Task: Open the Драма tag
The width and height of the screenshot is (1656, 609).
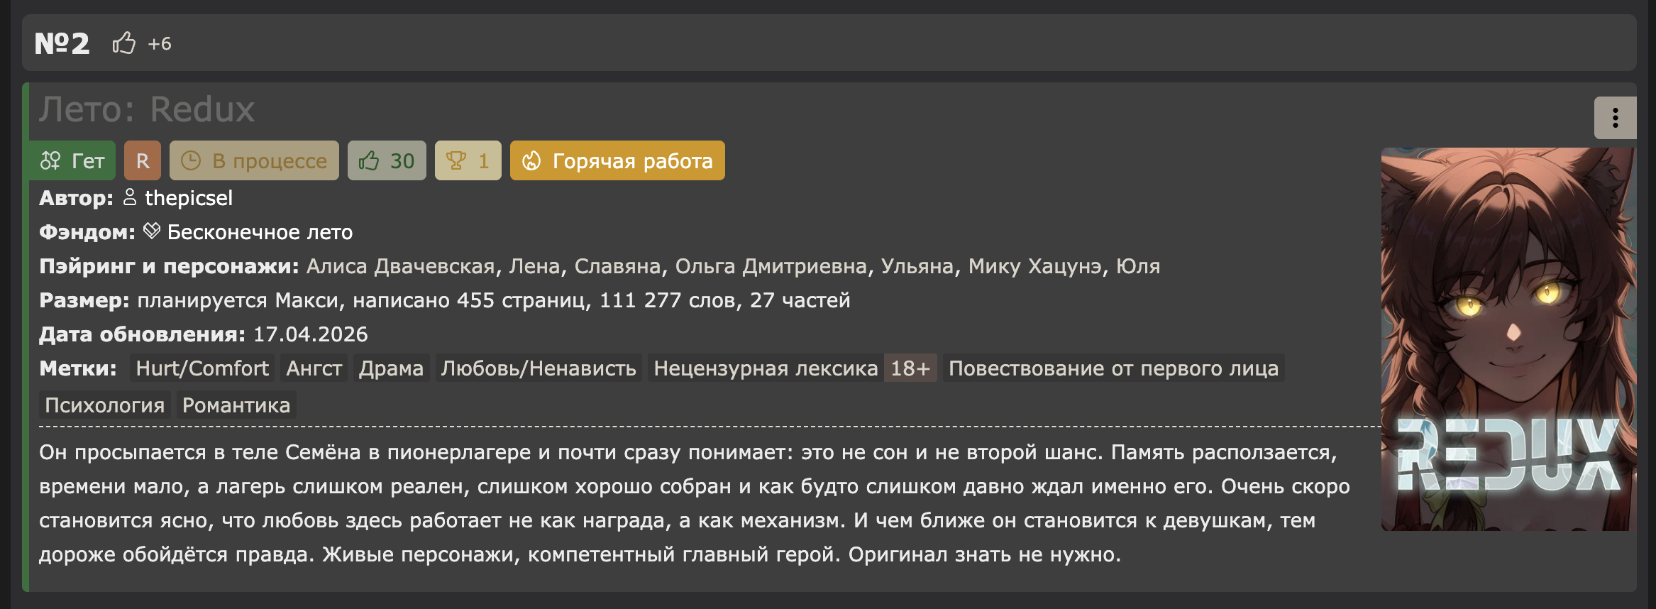Action: pos(391,368)
